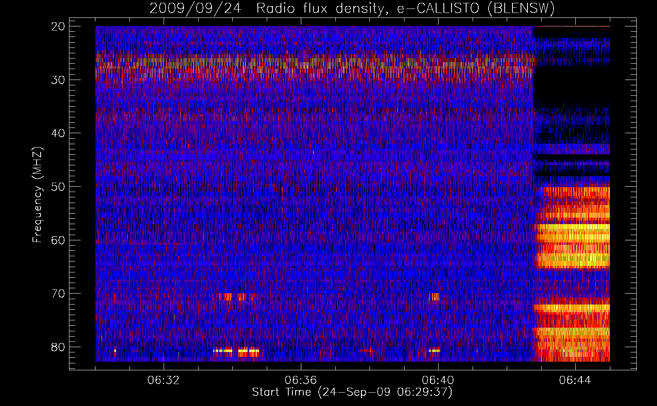Click the plot title '2009/09/24 Radio flux density'
This screenshot has height=406, width=657.
(266, 8)
